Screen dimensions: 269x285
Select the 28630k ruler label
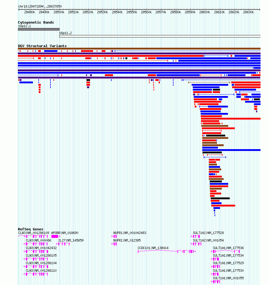coord(248,12)
